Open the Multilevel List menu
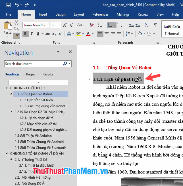 [x=121, y=25]
